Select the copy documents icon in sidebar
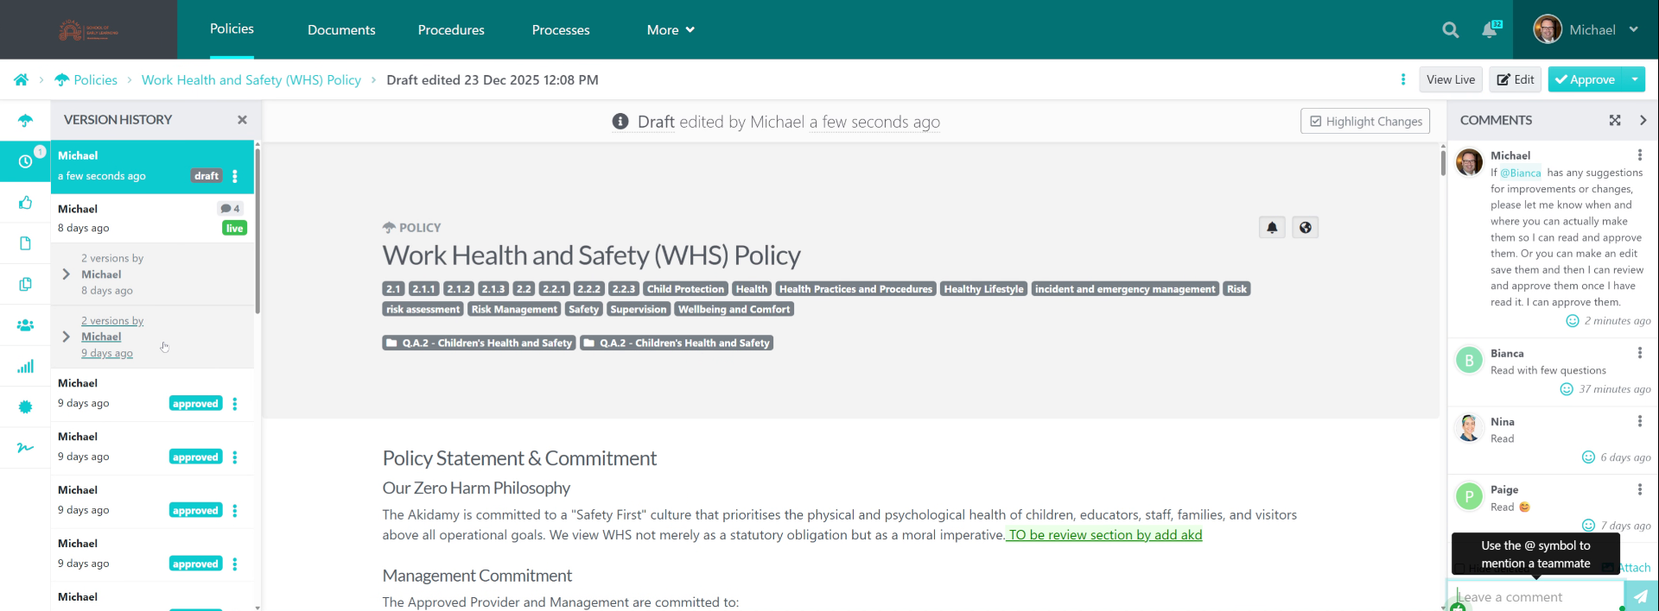 point(25,284)
